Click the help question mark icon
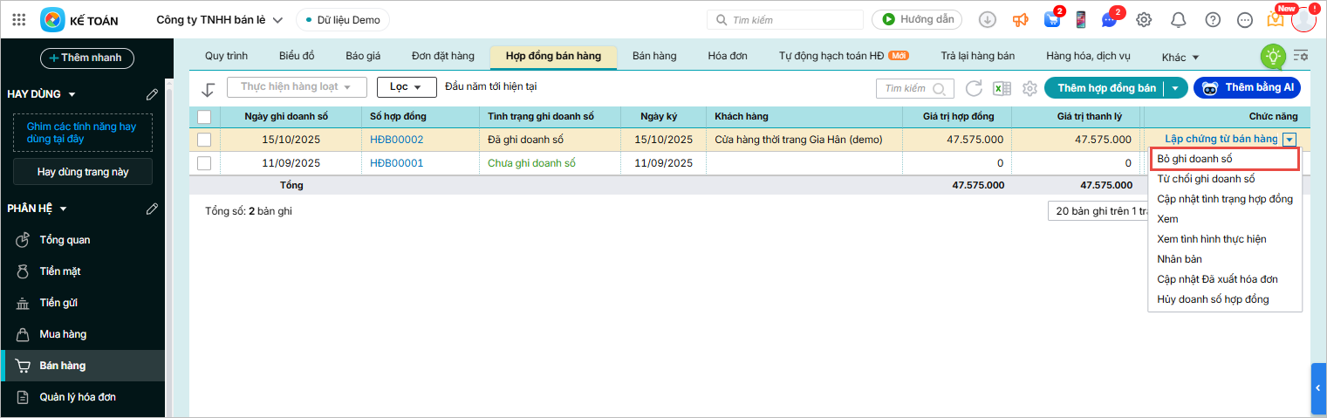This screenshot has width=1327, height=418. 1212,19
